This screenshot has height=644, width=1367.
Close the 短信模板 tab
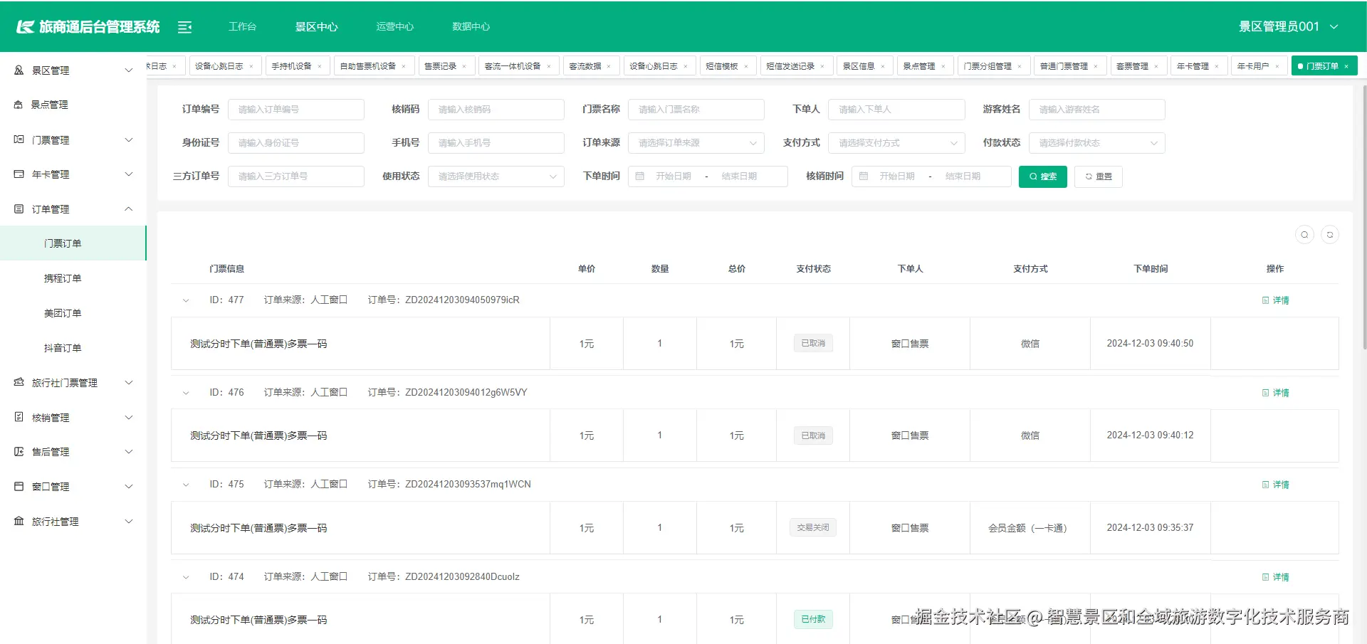pos(747,65)
